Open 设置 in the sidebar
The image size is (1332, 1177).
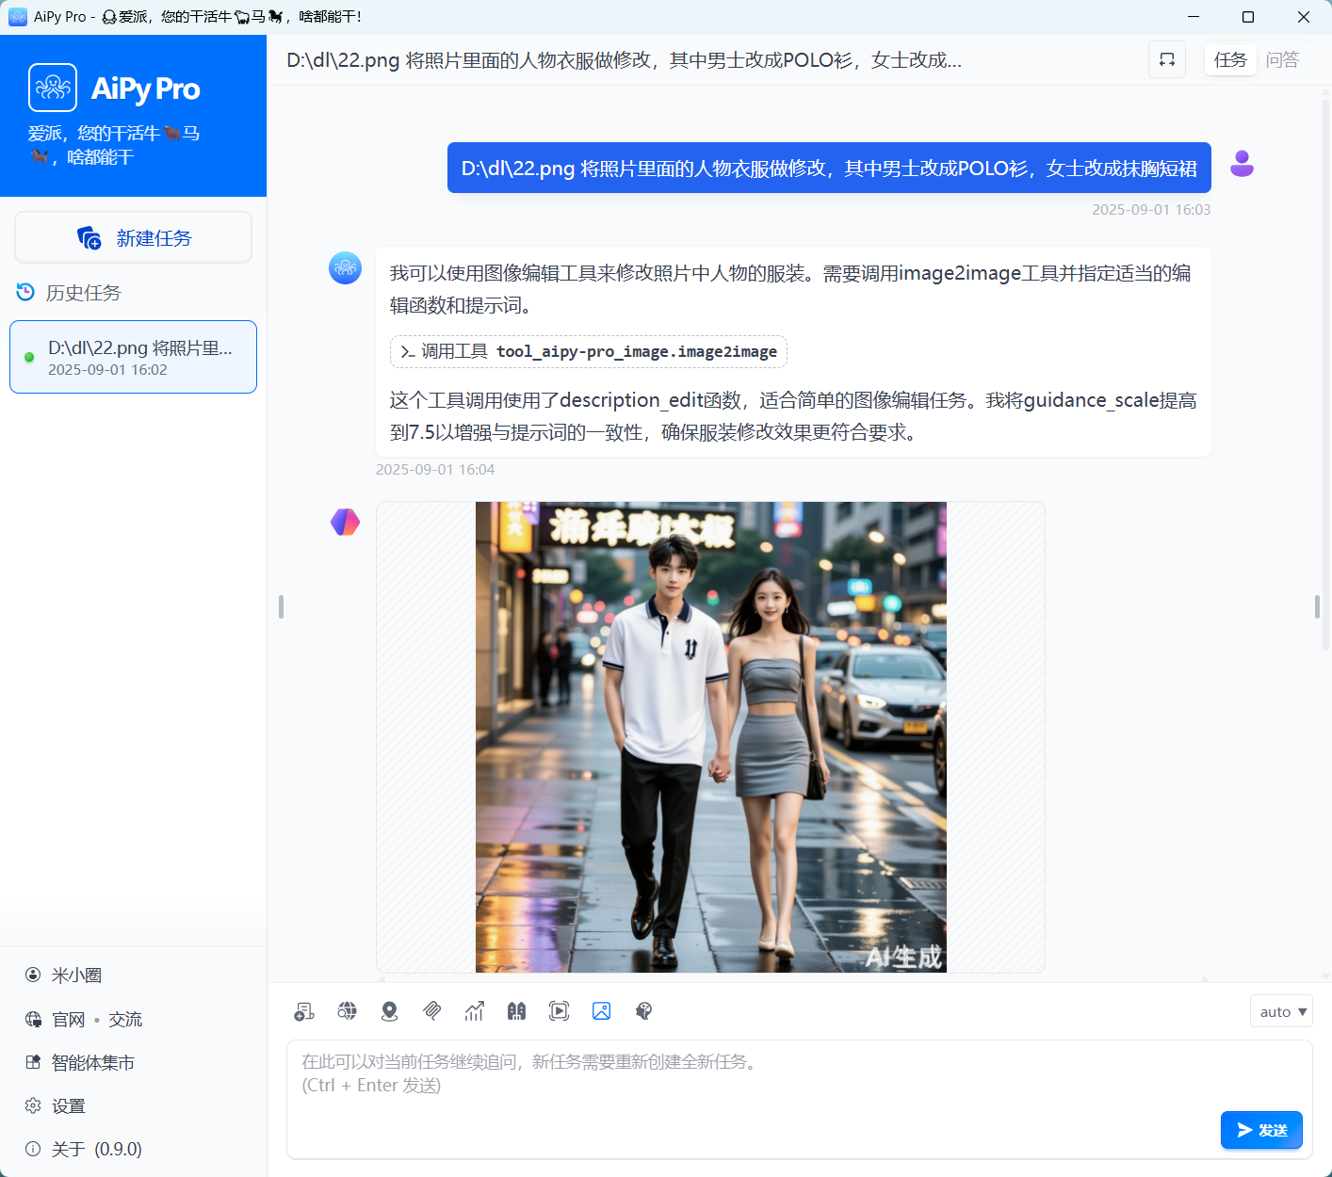(x=68, y=1105)
